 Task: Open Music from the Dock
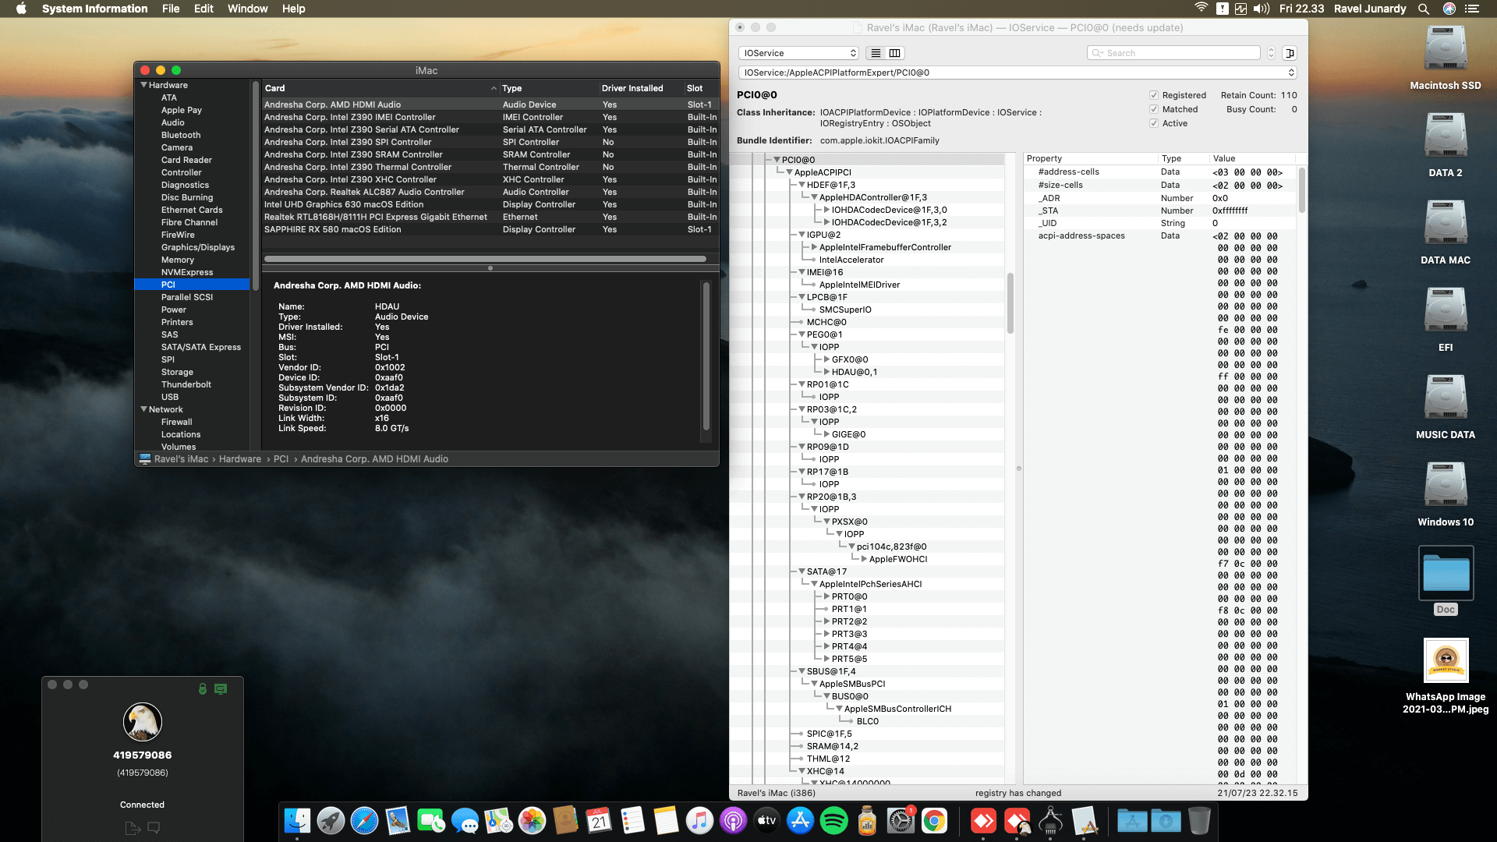(699, 821)
